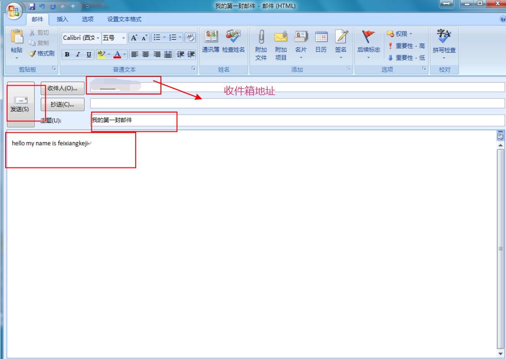Decrease paragraph indent

click(x=181, y=54)
